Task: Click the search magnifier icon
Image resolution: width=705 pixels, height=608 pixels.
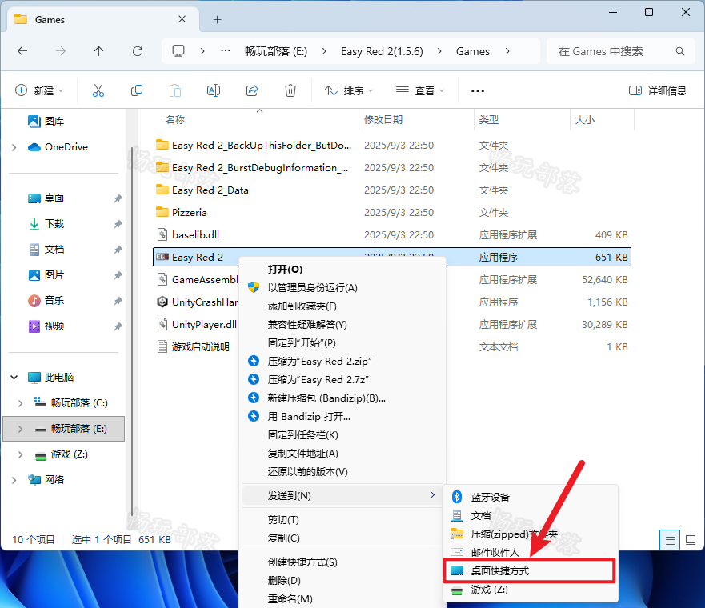Action: coord(680,51)
